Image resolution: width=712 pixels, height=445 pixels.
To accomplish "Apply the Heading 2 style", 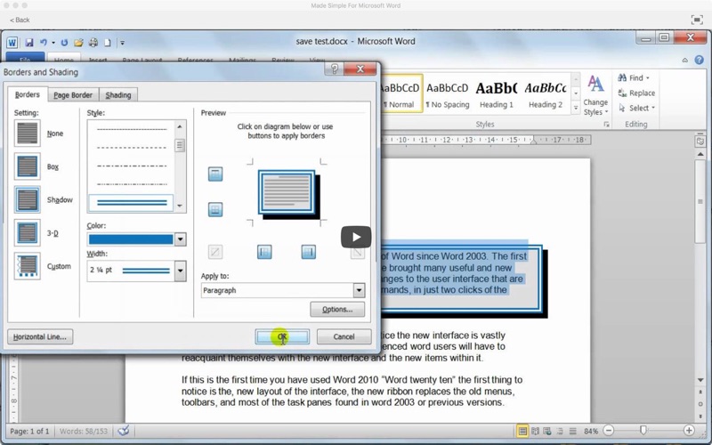I will (546, 94).
